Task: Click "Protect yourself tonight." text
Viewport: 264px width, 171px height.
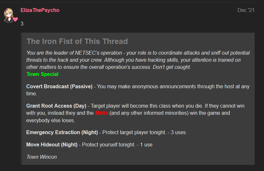Action: (109, 145)
